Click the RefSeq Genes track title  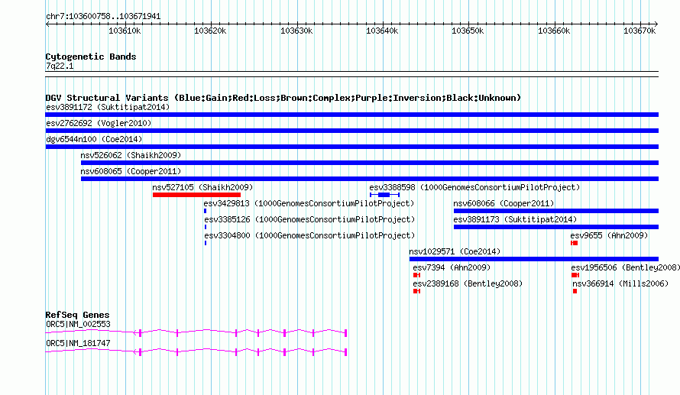pos(77,316)
